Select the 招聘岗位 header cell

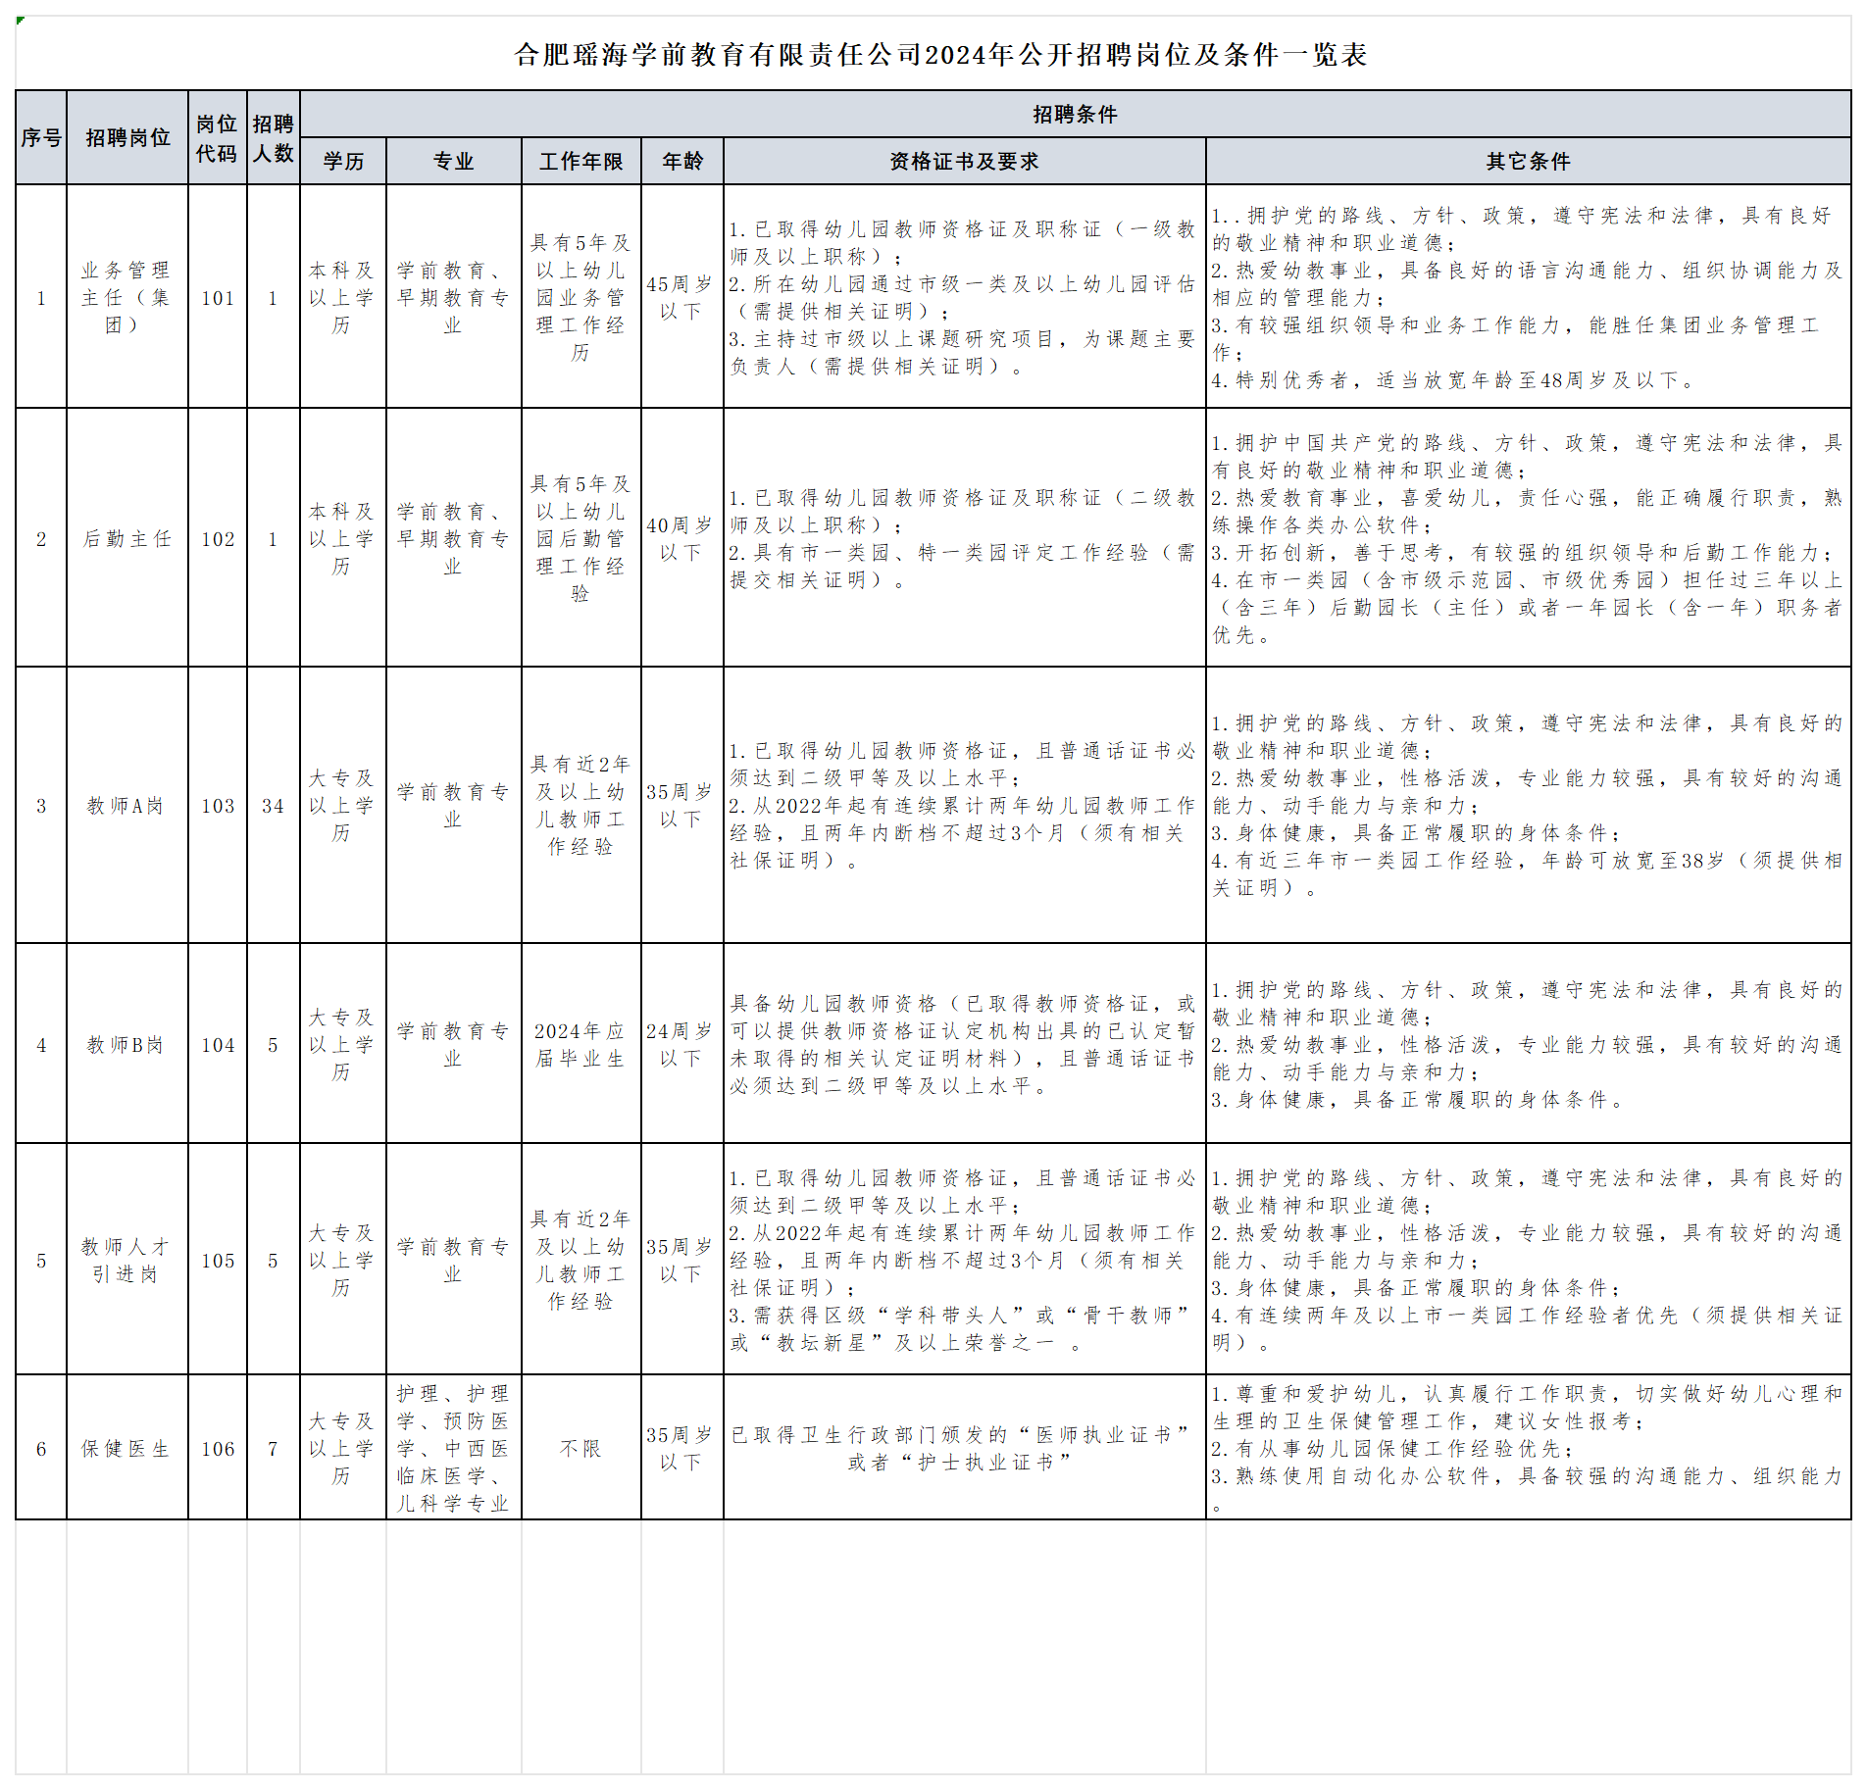[127, 137]
